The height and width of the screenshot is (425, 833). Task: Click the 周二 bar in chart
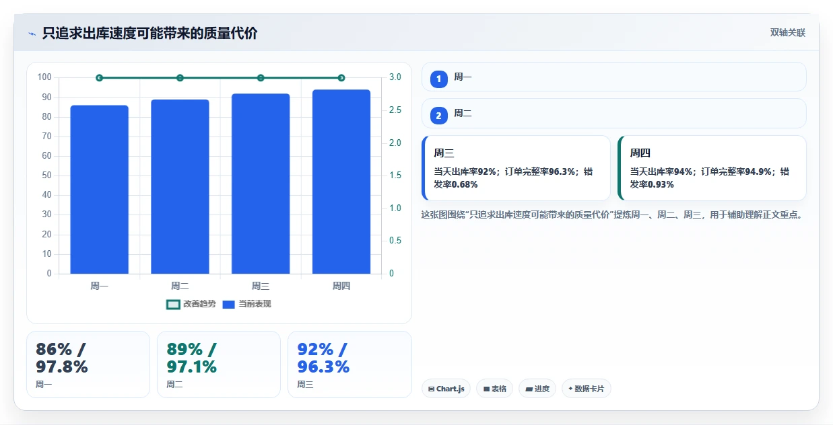pos(180,187)
